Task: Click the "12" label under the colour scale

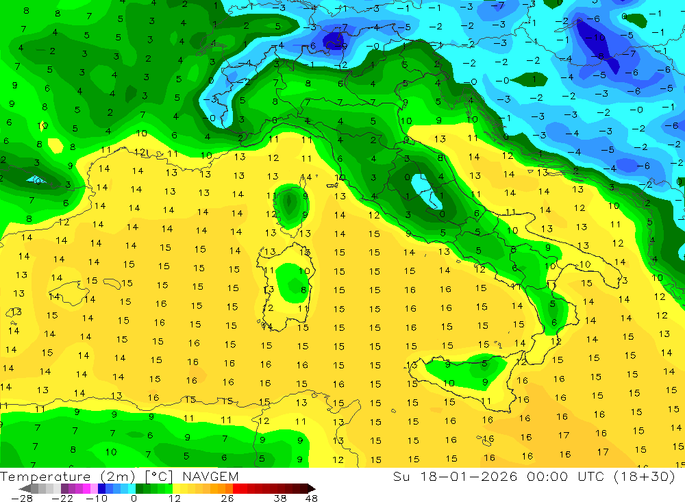Action: tap(174, 498)
